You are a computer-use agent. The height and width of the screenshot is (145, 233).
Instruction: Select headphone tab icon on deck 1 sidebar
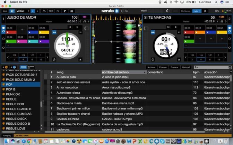3,39
